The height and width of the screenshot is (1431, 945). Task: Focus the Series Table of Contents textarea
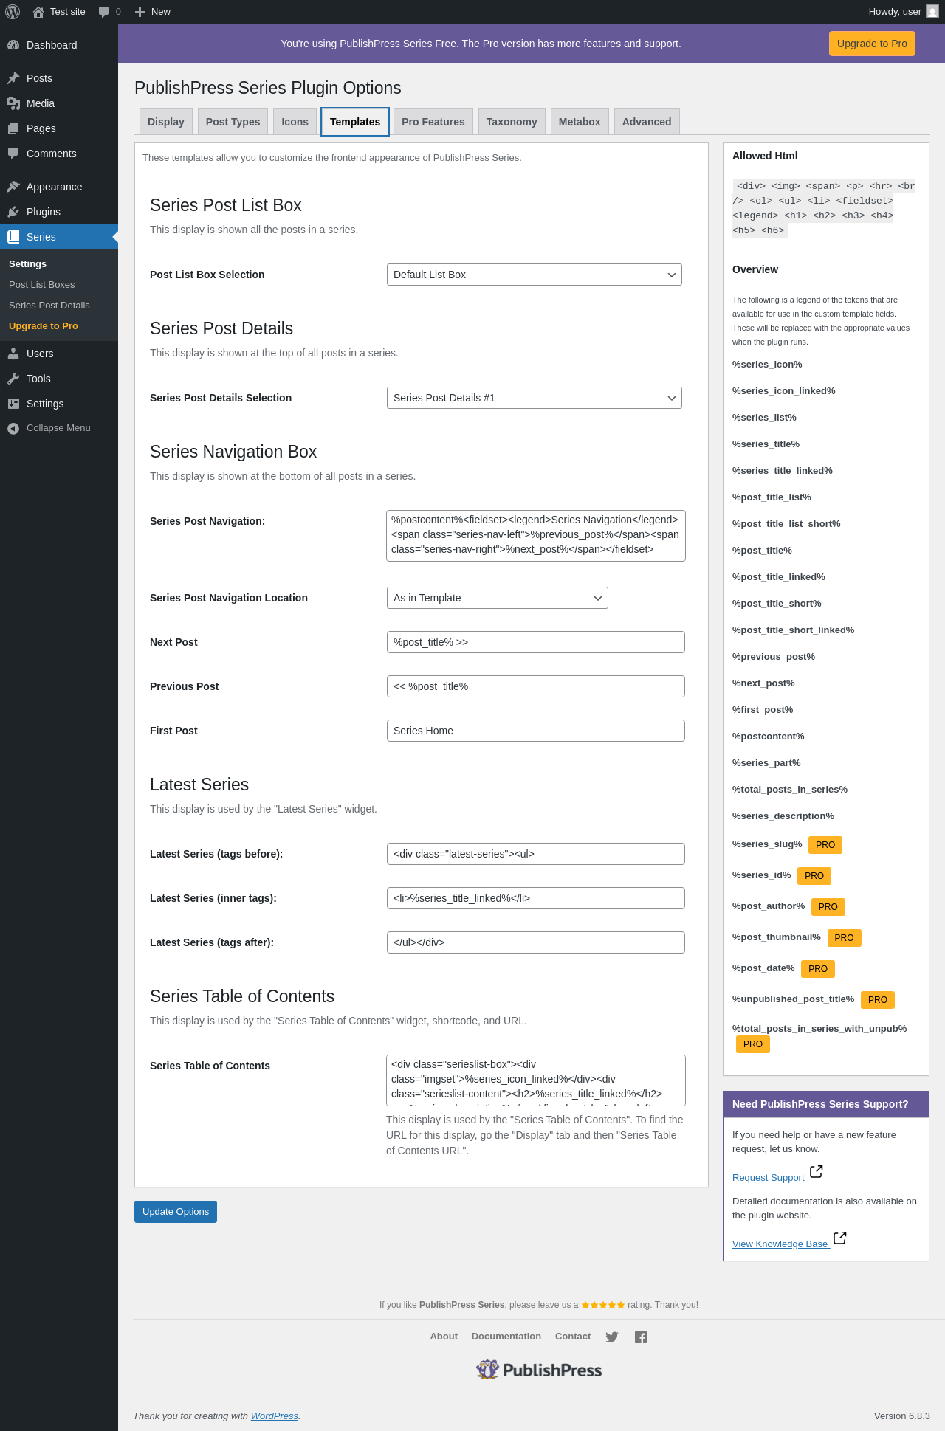click(x=536, y=1080)
